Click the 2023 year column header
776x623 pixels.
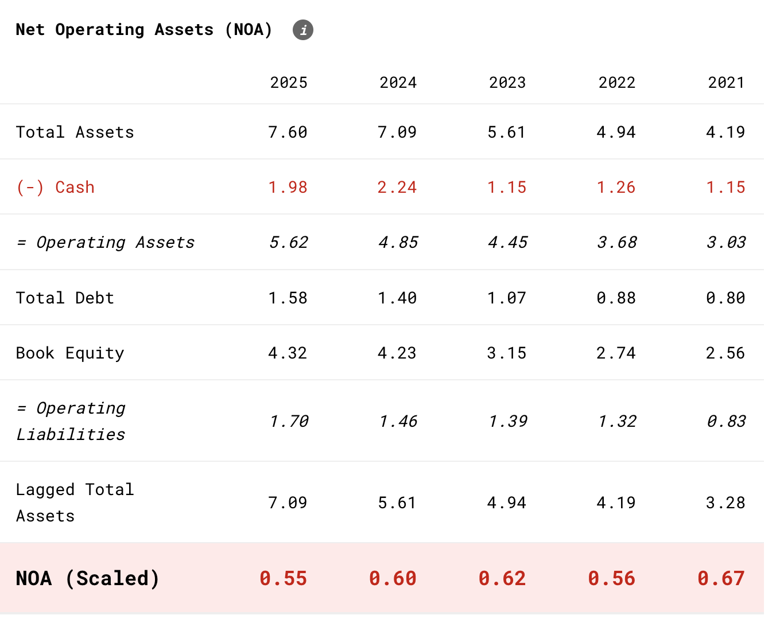pos(507,83)
